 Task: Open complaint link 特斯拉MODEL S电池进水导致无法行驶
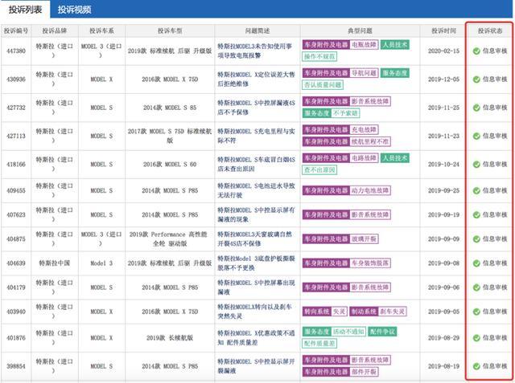click(x=256, y=190)
